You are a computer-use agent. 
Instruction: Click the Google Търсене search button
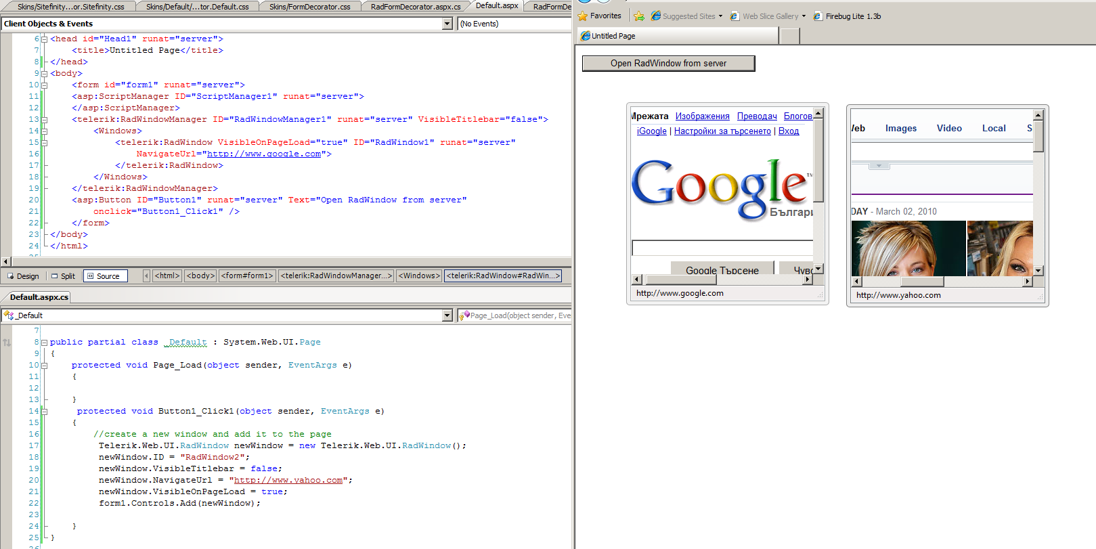[722, 268]
